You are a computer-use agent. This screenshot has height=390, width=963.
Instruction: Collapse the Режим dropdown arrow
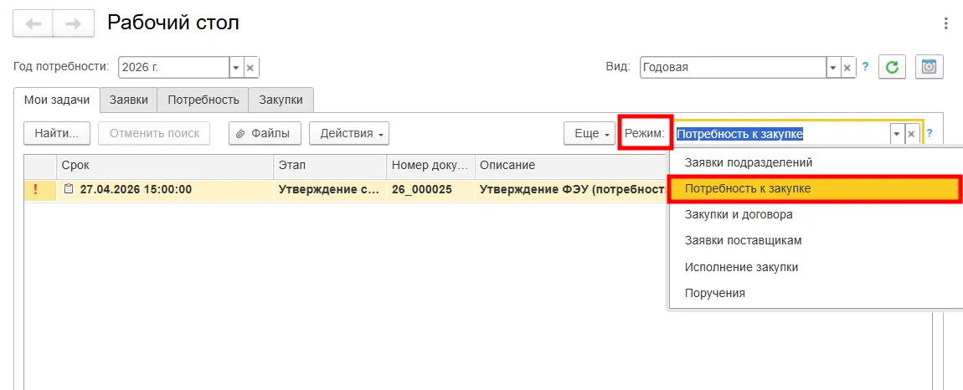(898, 133)
